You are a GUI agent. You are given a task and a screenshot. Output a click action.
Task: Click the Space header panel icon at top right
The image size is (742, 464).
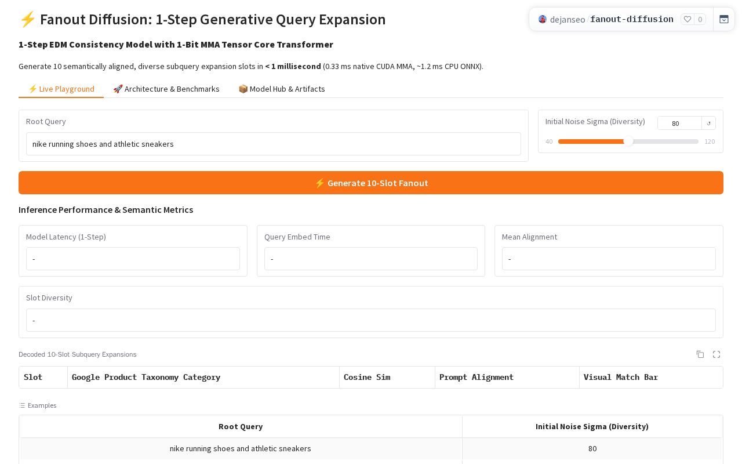point(724,19)
